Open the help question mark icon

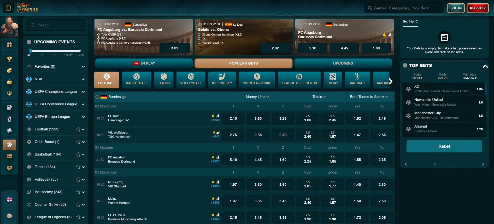pyautogui.click(x=9, y=216)
